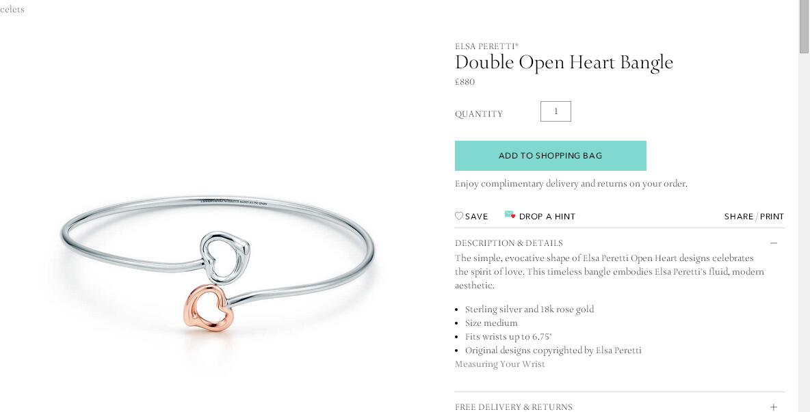Click the Free Delivery & Returns heading

click(x=514, y=407)
